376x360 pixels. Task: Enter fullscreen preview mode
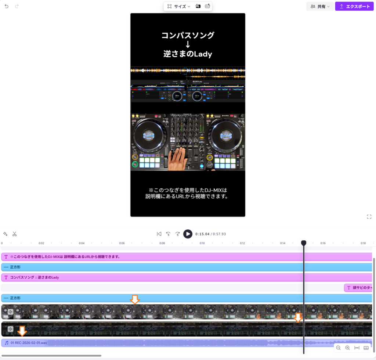[369, 217]
